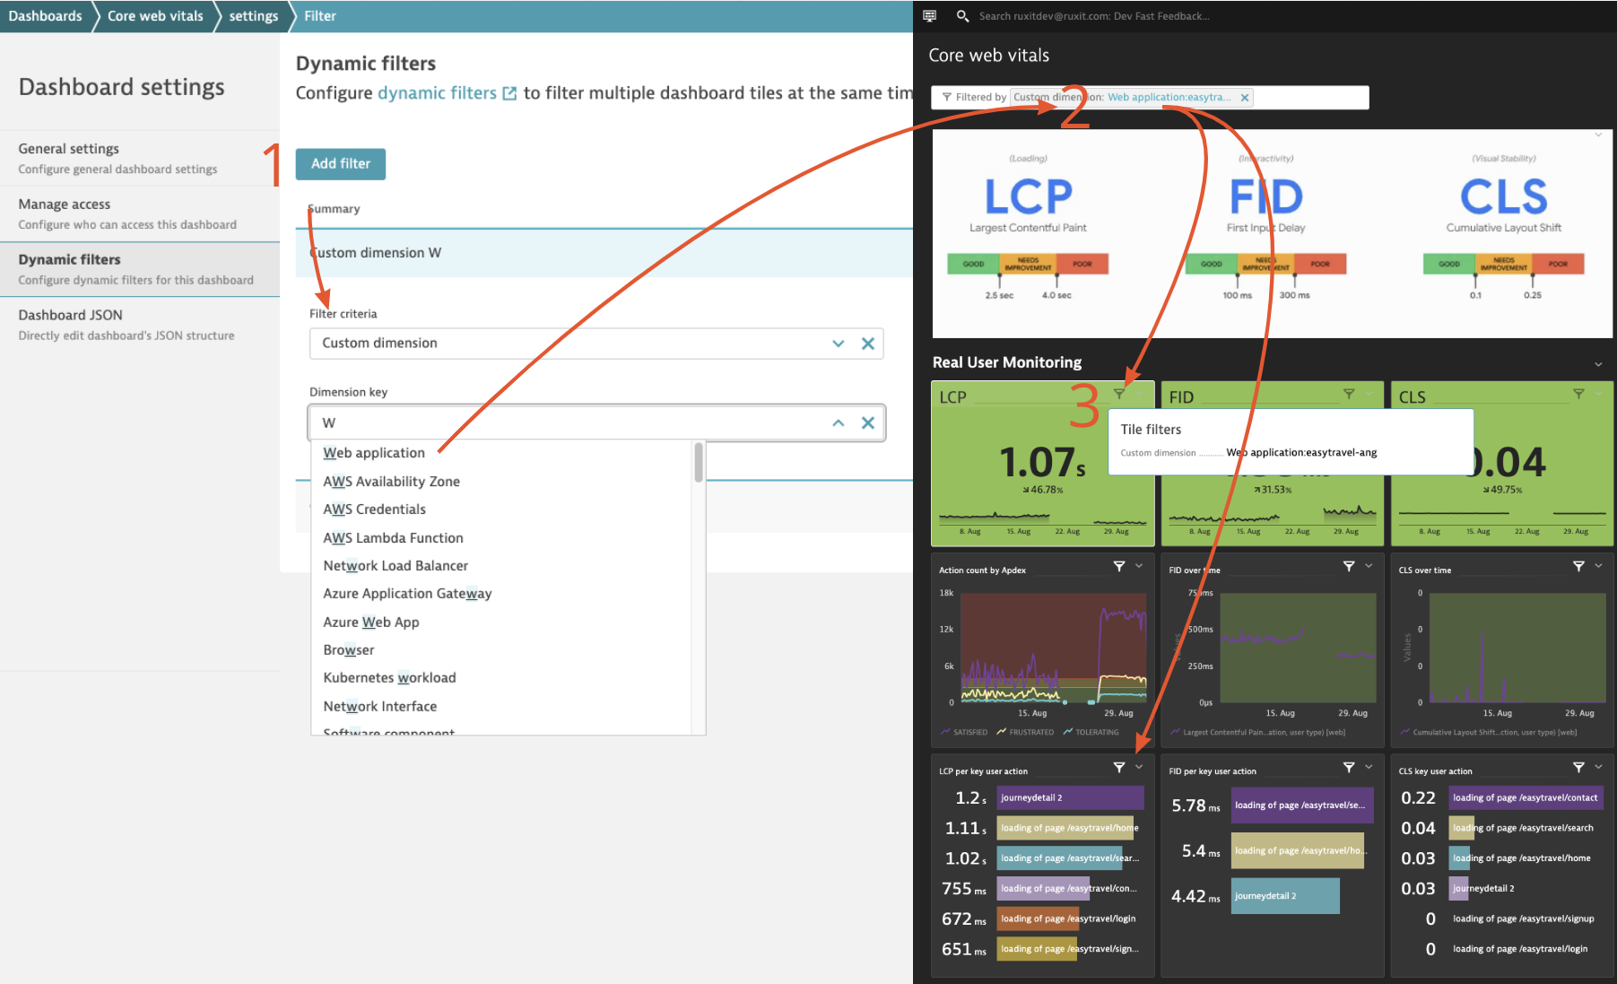Click the funnel filter icon on the FID tile
Screen dimensions: 1617x984
click(1348, 393)
